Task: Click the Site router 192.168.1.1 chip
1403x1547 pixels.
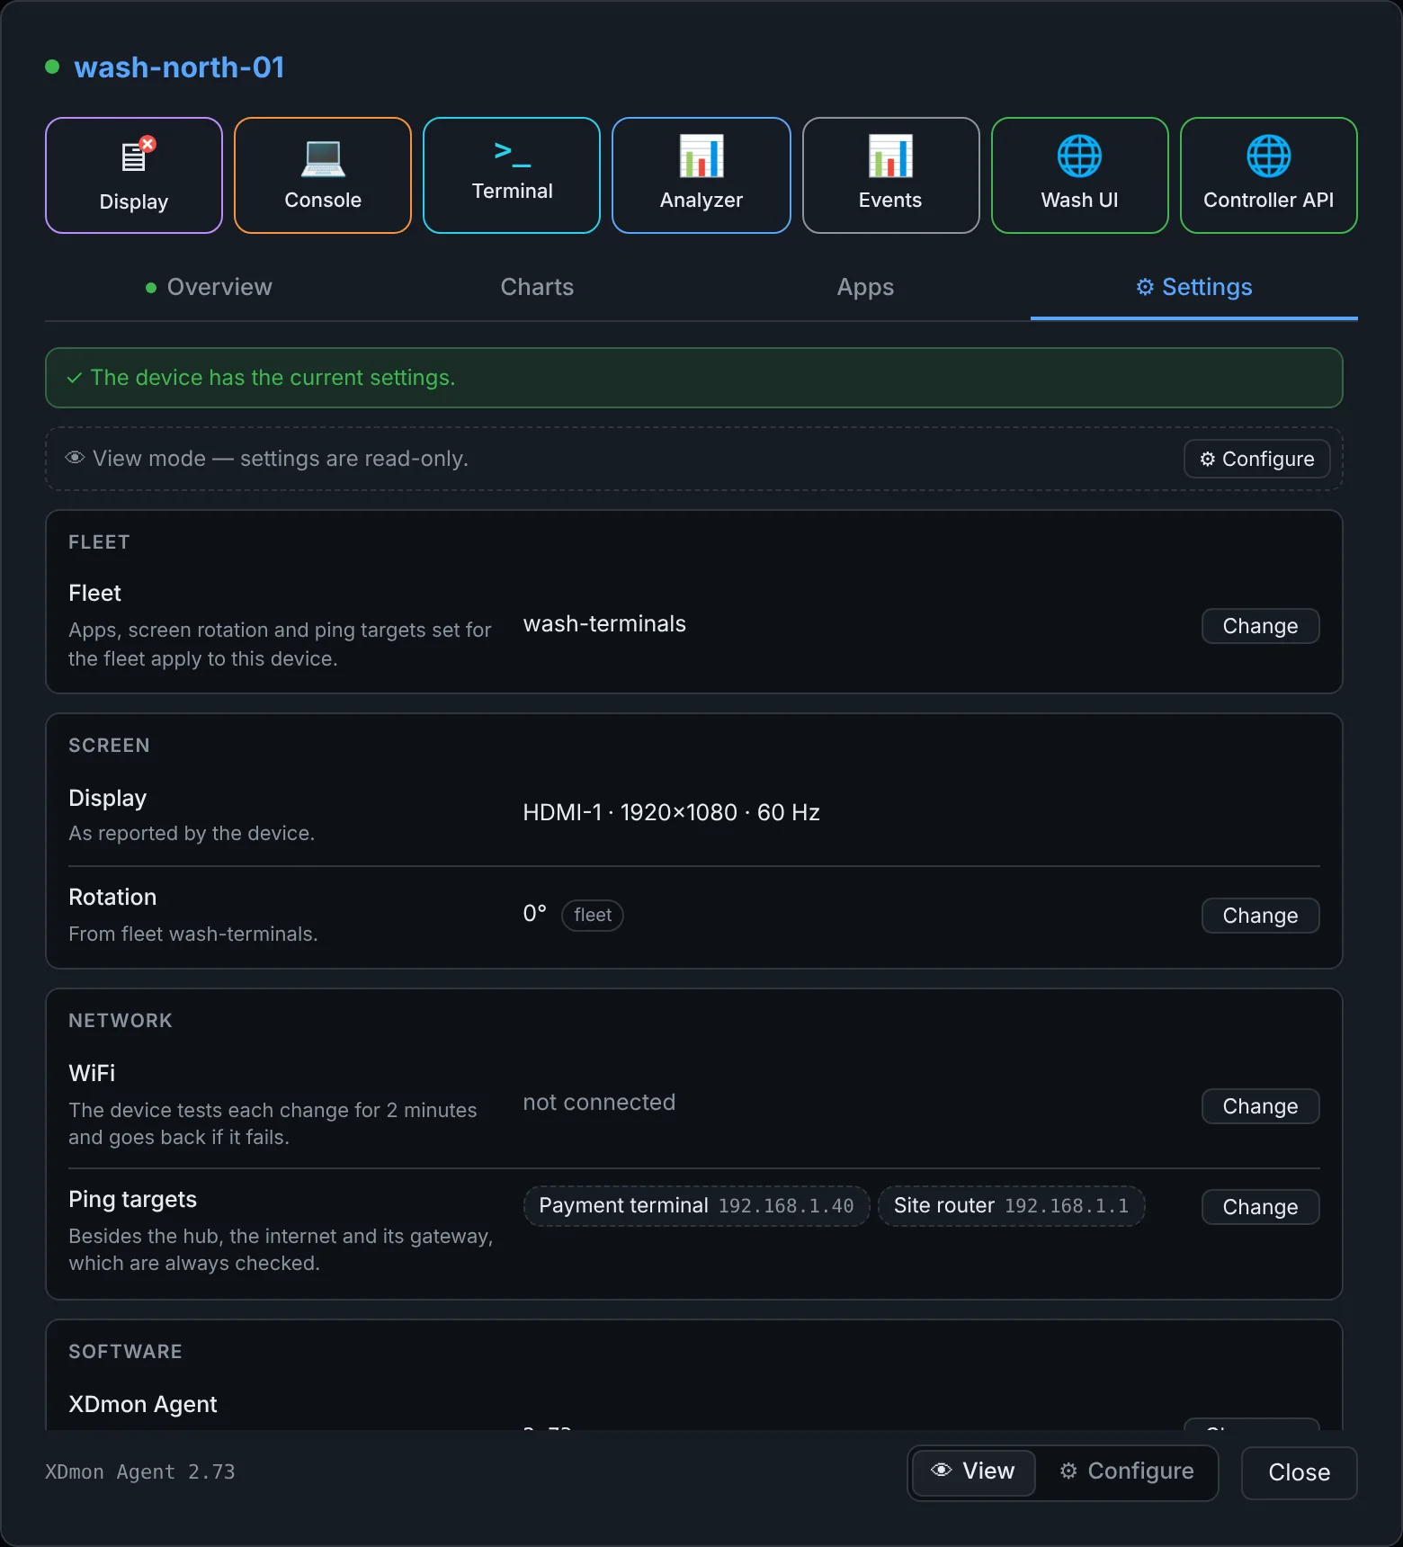Action: point(1011,1206)
